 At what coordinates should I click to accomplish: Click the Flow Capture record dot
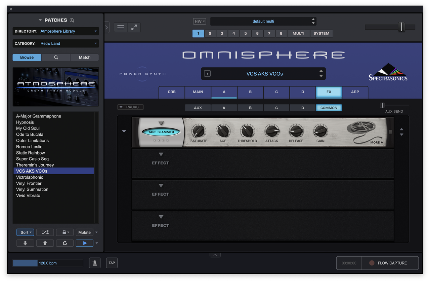coord(372,263)
